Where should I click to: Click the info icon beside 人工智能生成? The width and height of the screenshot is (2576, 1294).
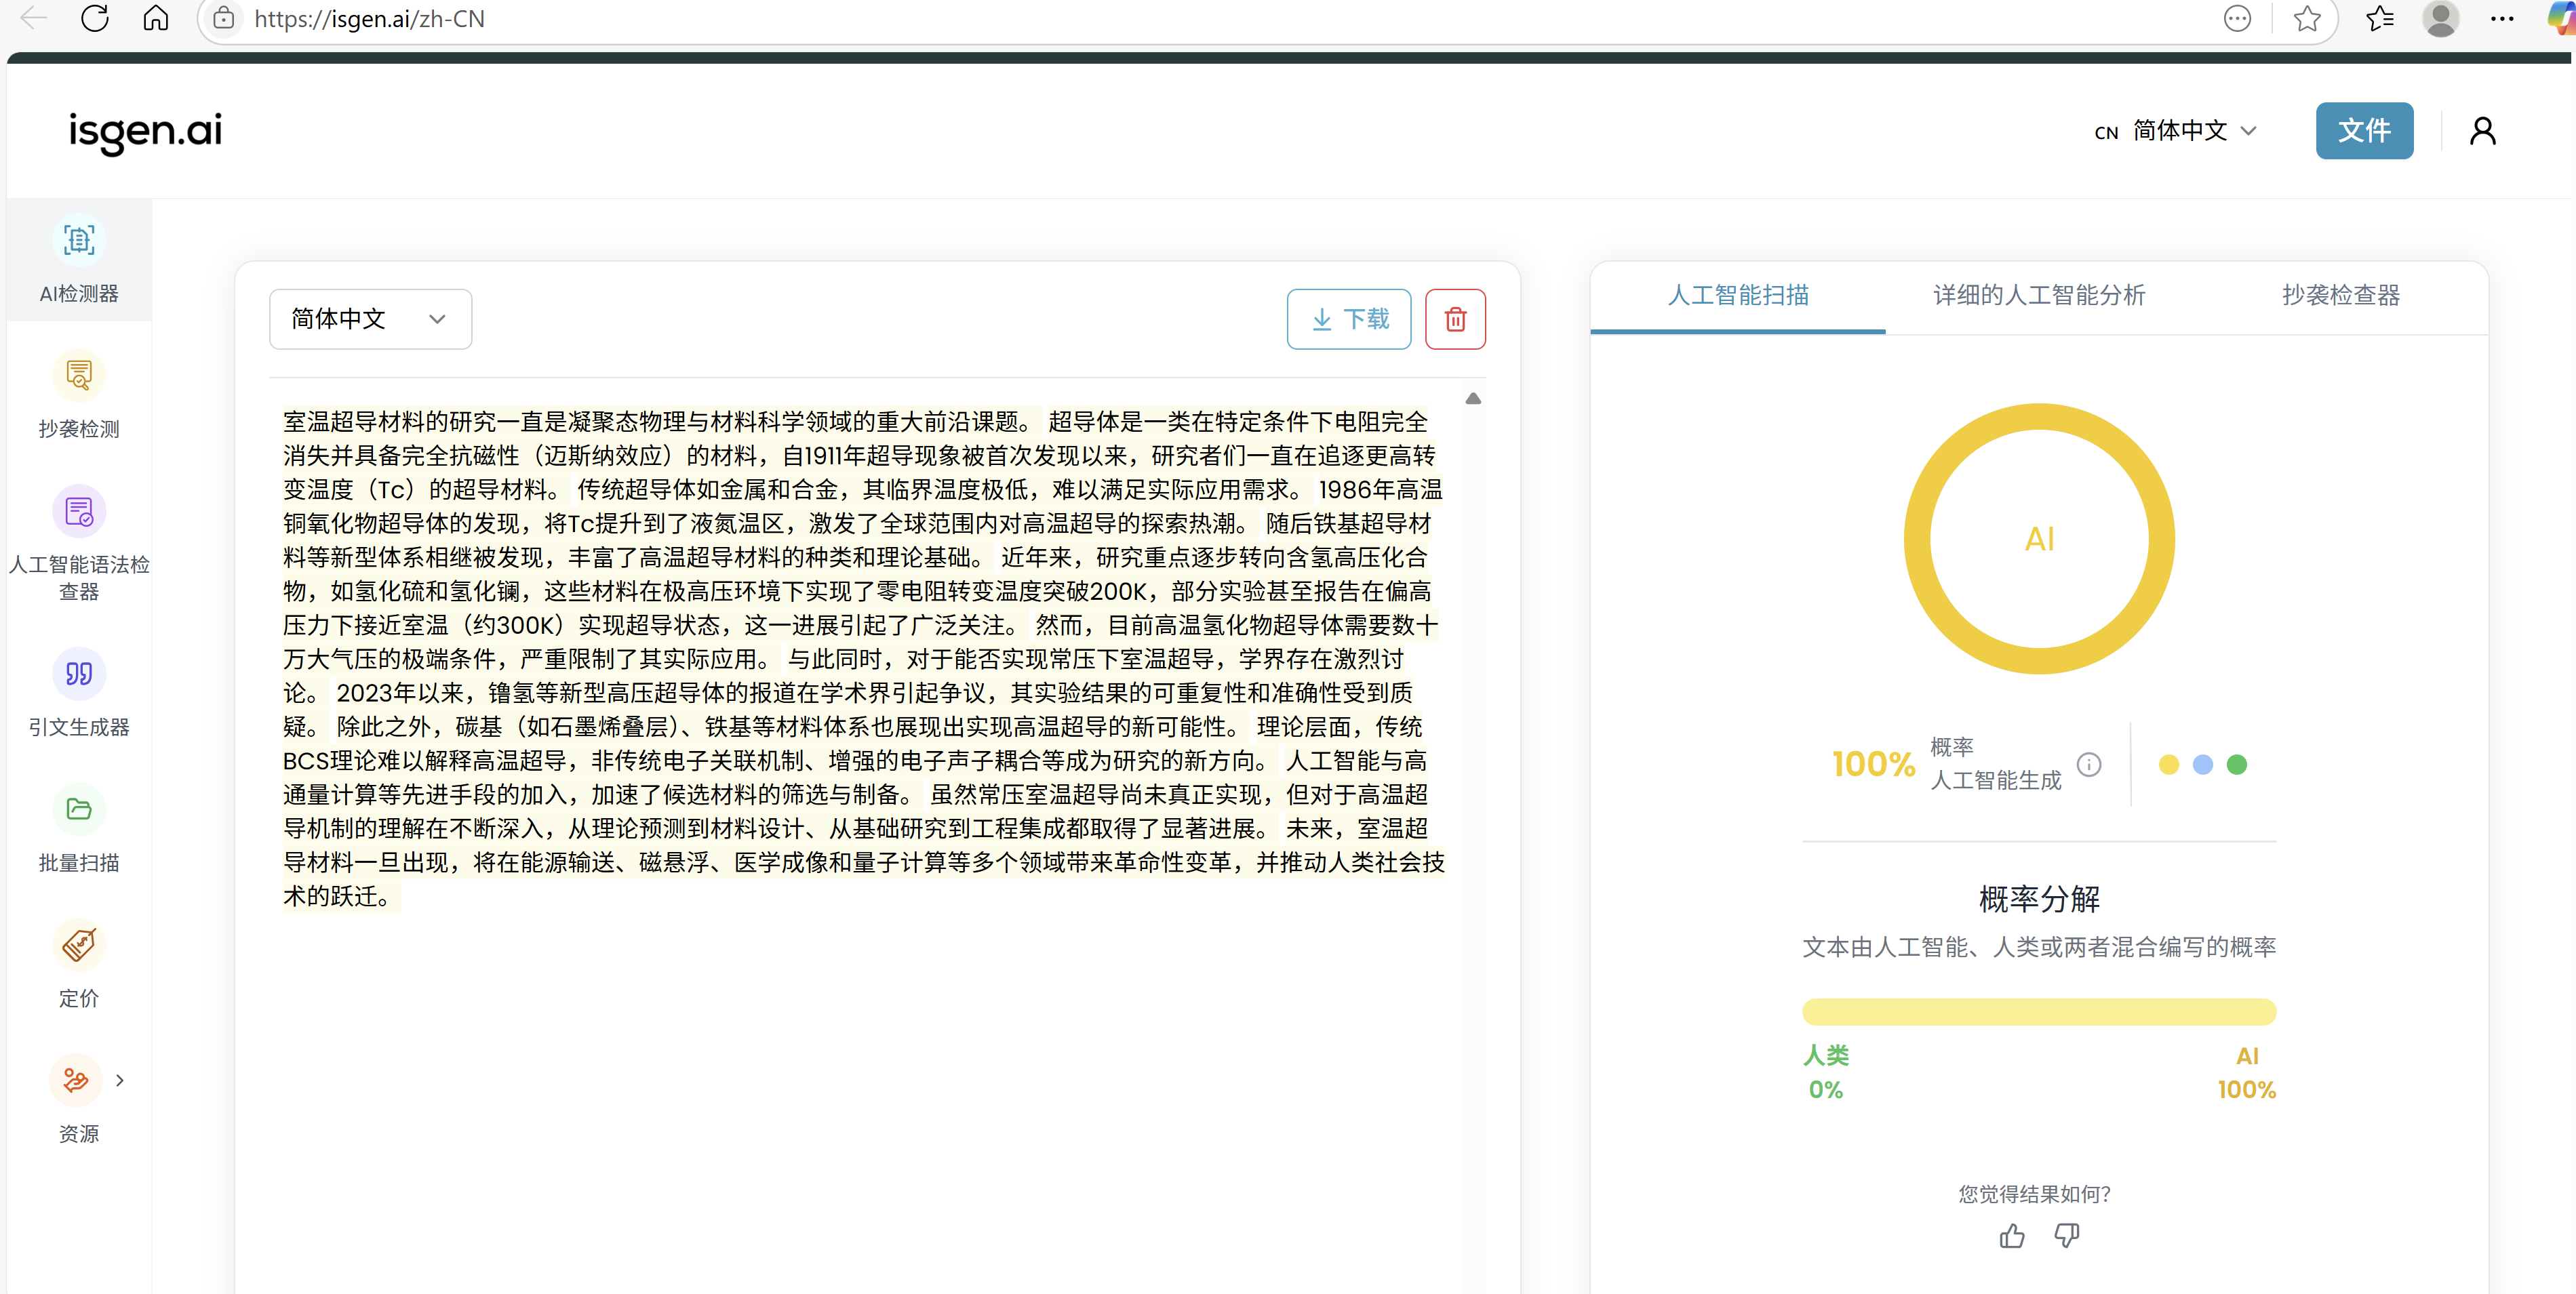pos(2089,764)
